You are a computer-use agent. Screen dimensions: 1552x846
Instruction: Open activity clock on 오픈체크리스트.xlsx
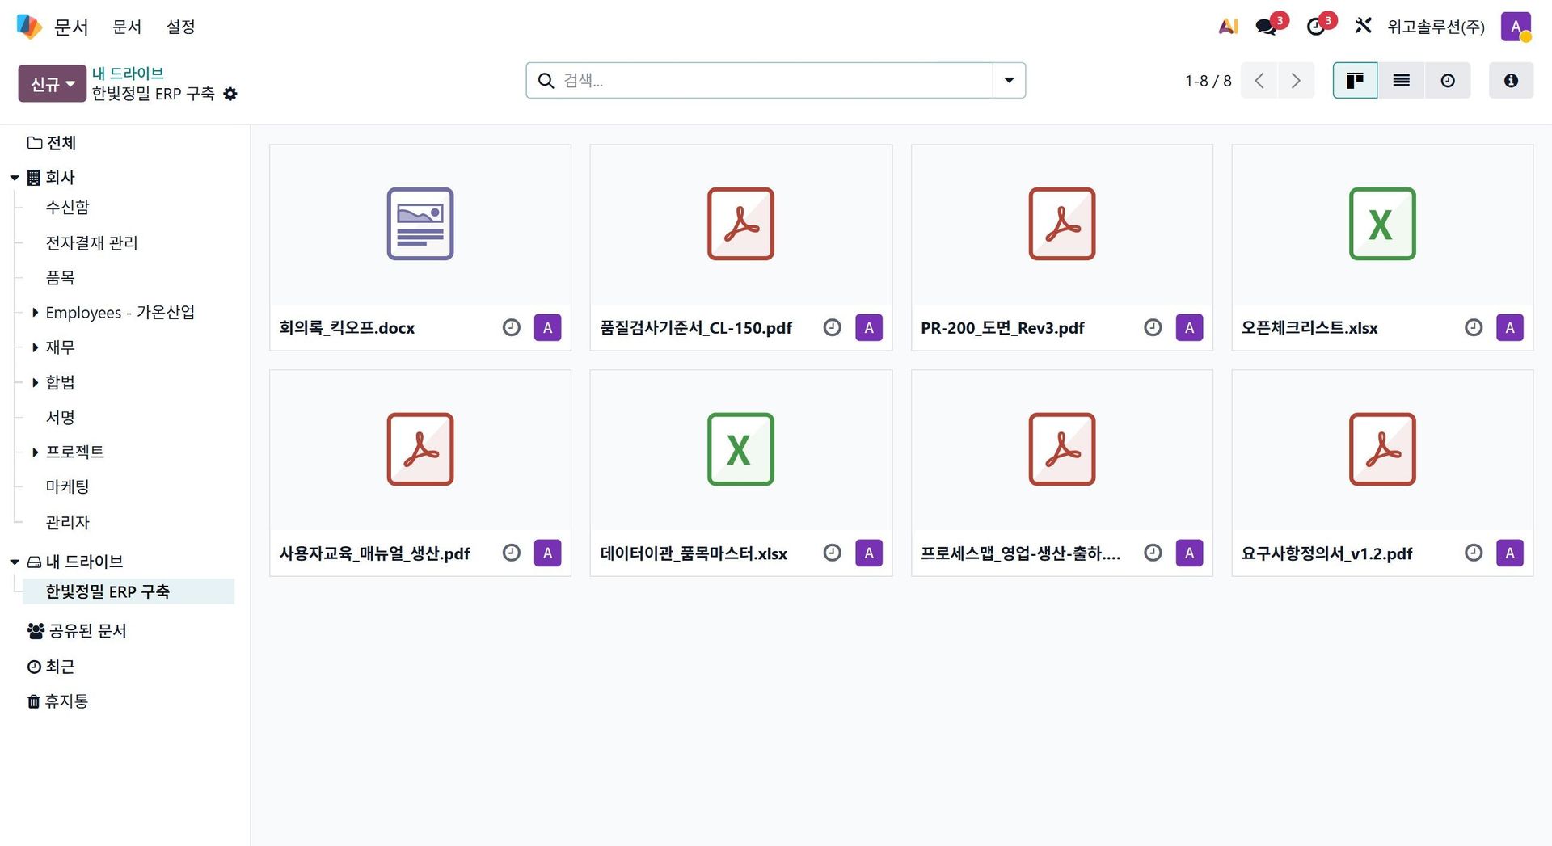1474,327
